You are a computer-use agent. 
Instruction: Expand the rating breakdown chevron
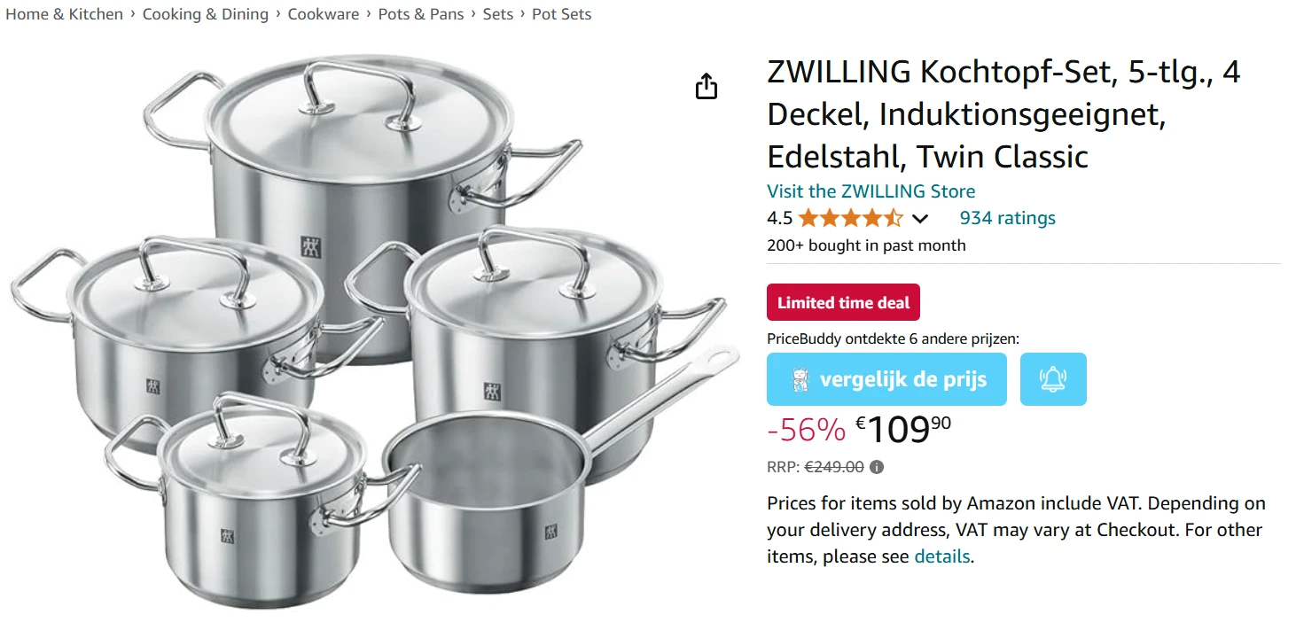[x=920, y=219]
